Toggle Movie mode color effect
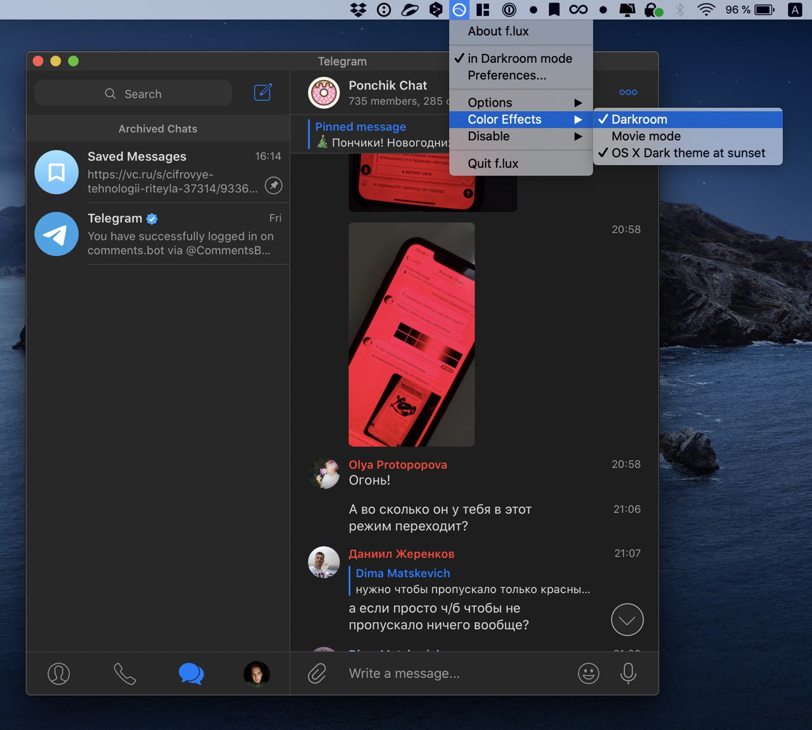This screenshot has height=730, width=812. [x=688, y=136]
